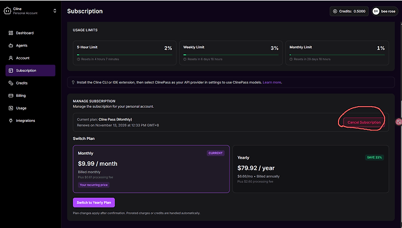The height and width of the screenshot is (228, 402).
Task: Click the BR avatar circle
Action: click(x=376, y=11)
